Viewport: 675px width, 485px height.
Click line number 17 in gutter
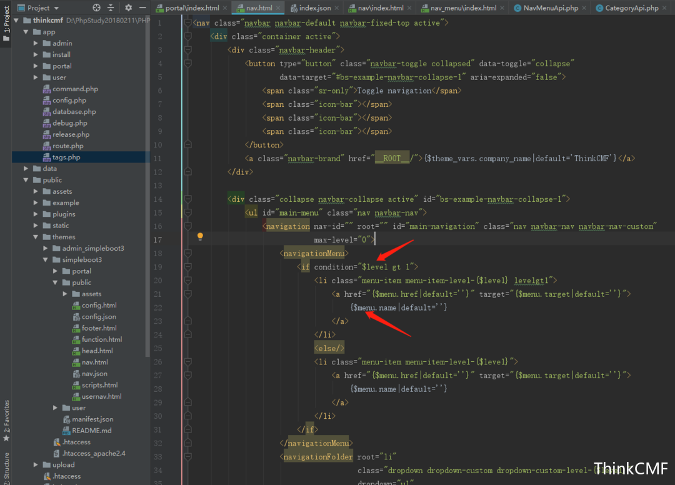158,240
